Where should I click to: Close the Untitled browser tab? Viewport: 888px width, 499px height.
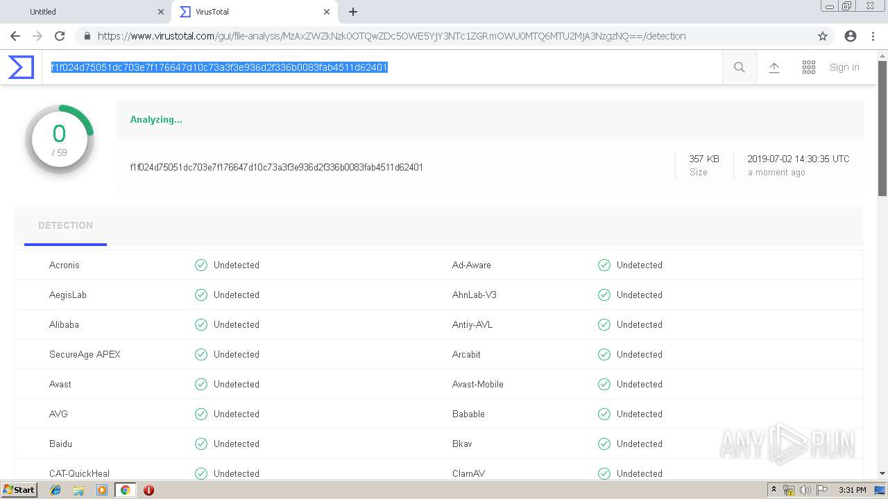[161, 12]
